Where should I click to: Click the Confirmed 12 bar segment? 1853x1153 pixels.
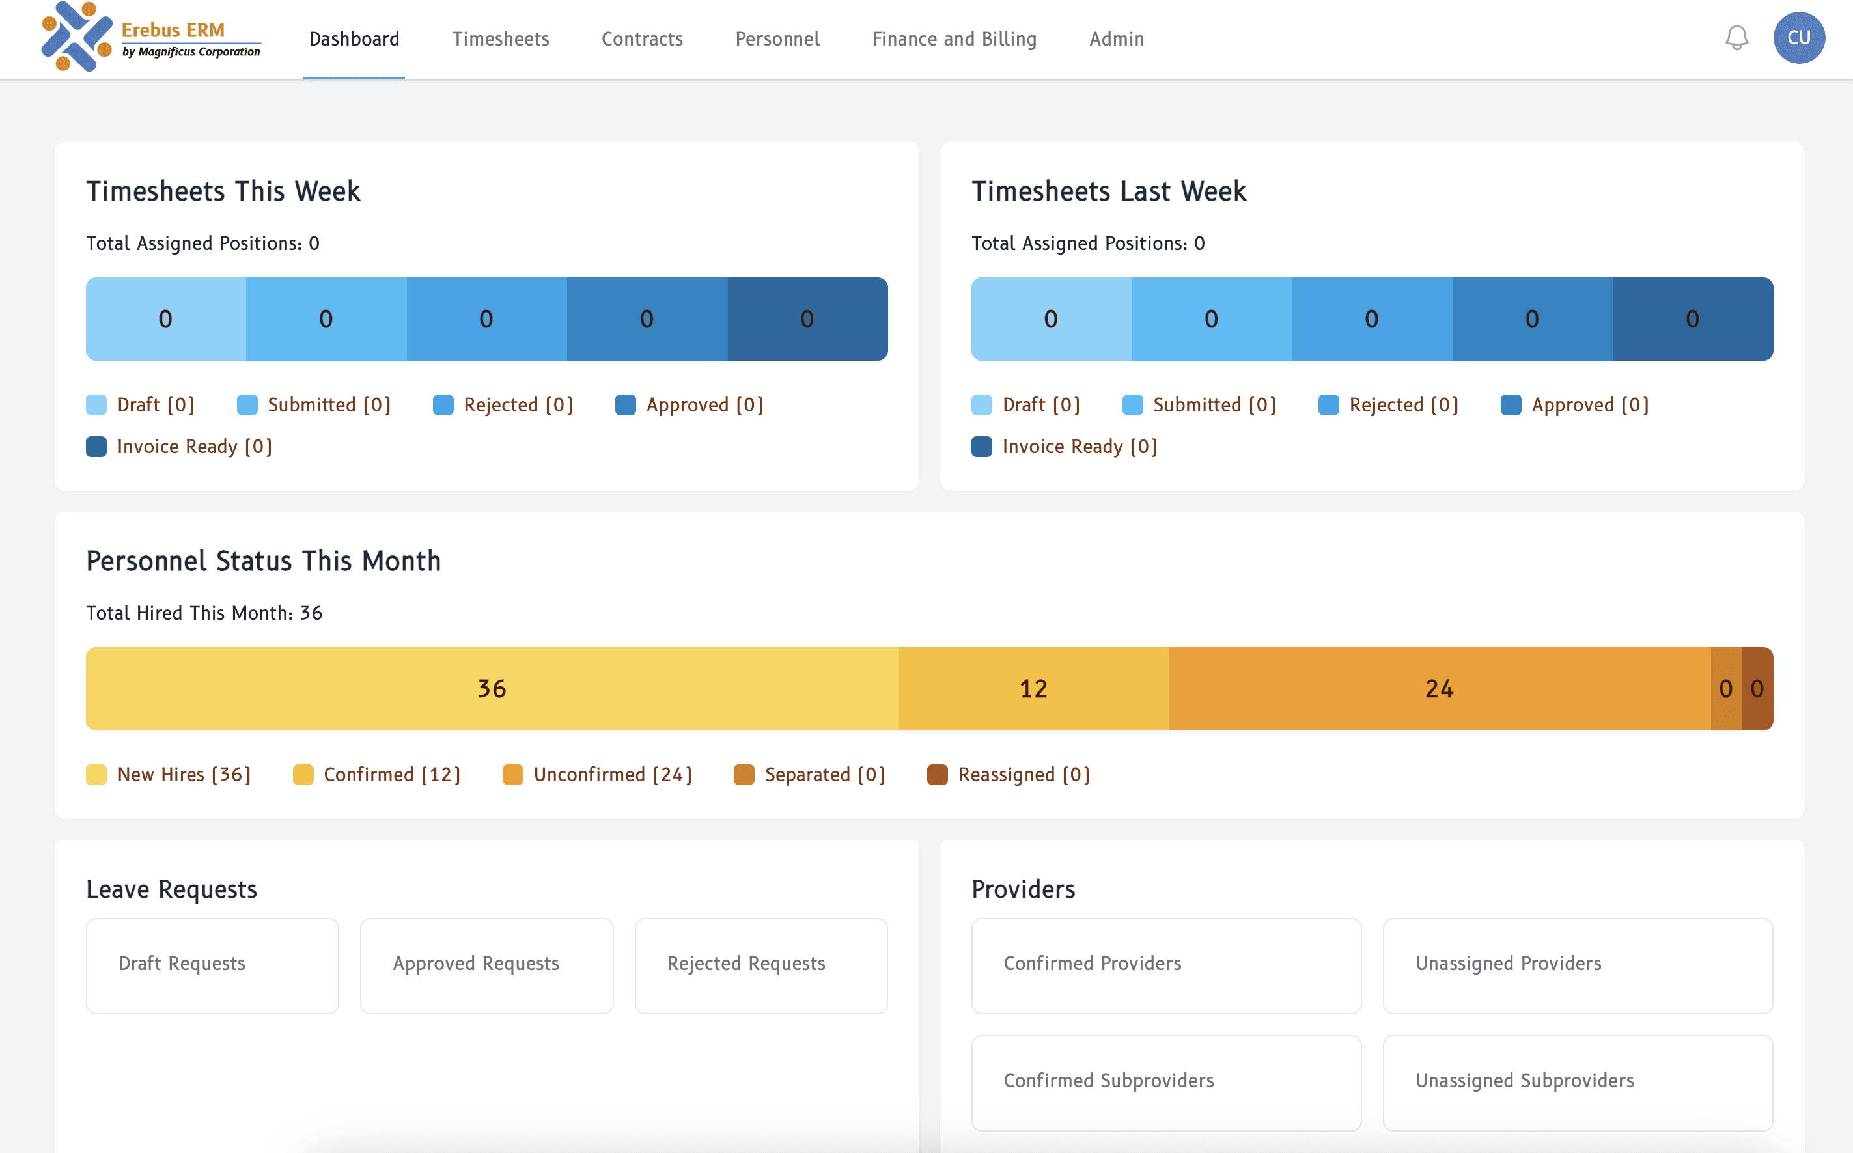(x=1033, y=689)
